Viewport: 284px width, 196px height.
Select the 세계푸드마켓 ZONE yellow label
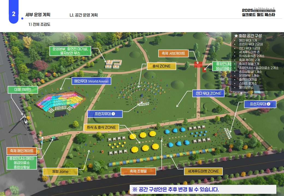point(202,171)
